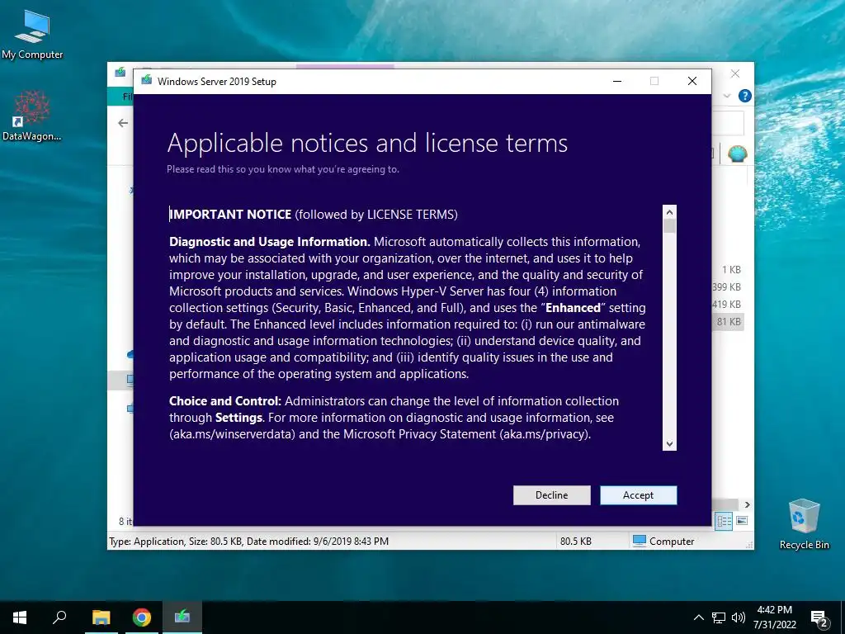
Task: Select the 399 KB file size entry
Action: [x=726, y=286]
